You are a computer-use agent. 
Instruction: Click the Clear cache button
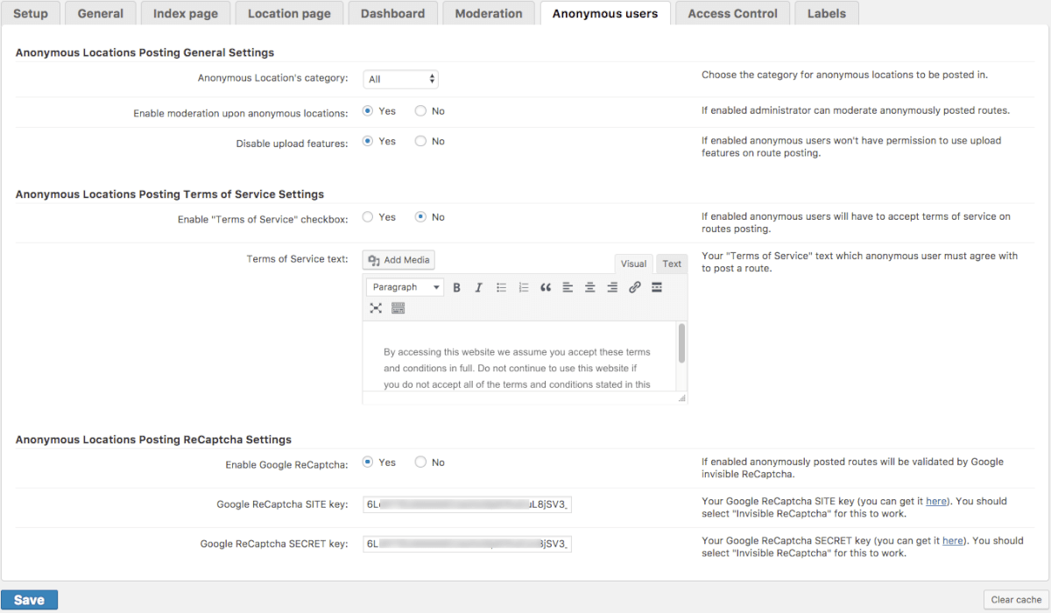[1016, 600]
